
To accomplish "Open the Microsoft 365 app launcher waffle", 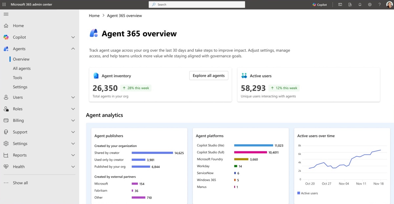I will (4, 4).
